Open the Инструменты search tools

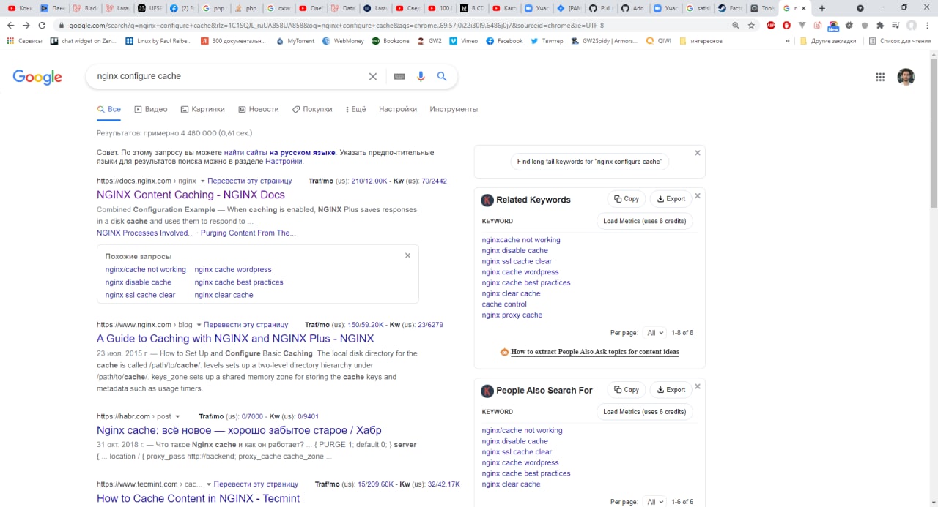[454, 109]
